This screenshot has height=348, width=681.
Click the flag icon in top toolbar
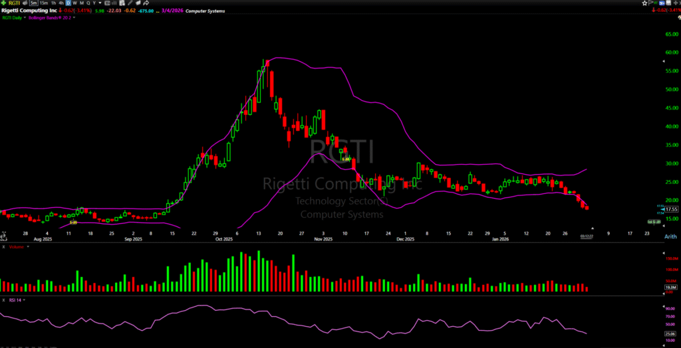tap(652, 3)
